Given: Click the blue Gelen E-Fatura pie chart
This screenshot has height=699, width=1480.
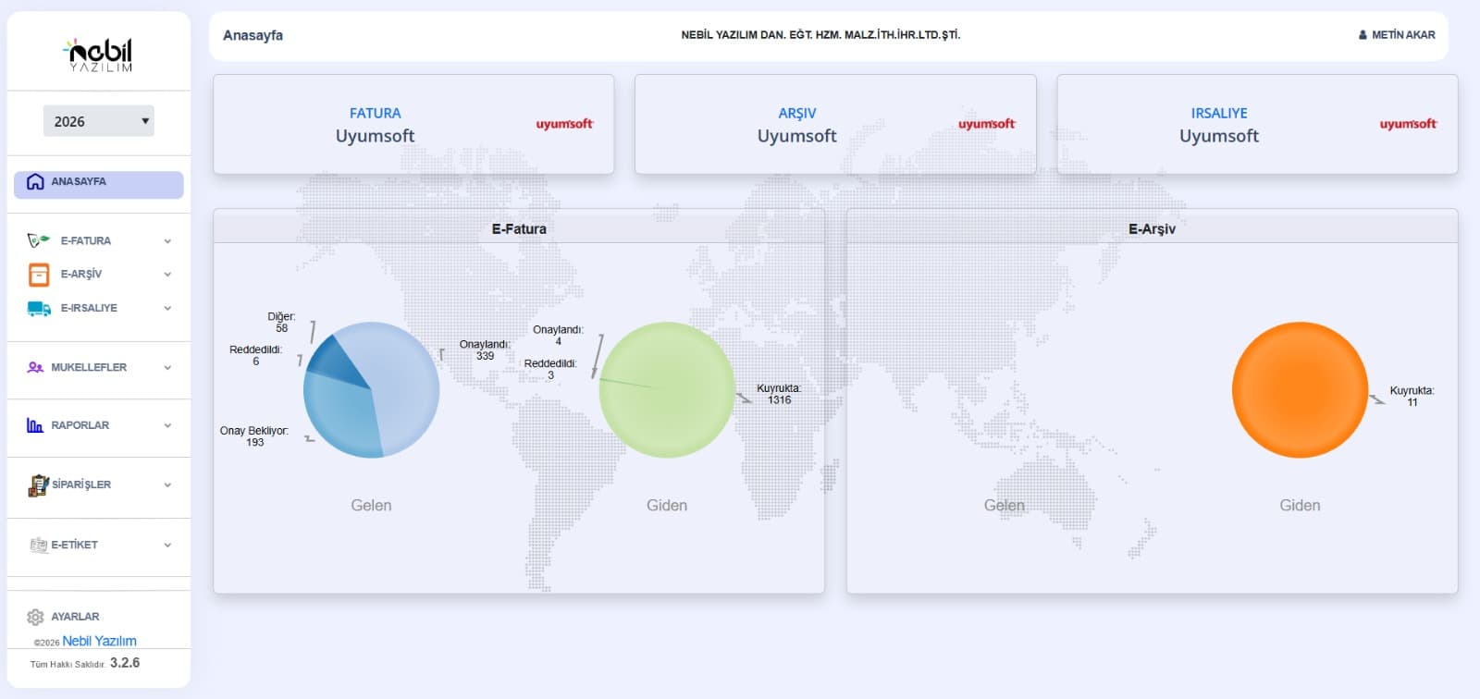Looking at the screenshot, I should coord(371,389).
